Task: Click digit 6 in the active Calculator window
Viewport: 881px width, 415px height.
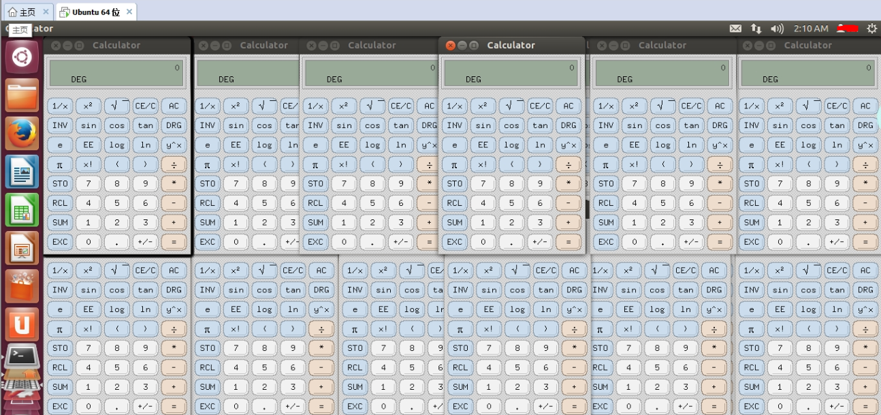Action: (540, 203)
